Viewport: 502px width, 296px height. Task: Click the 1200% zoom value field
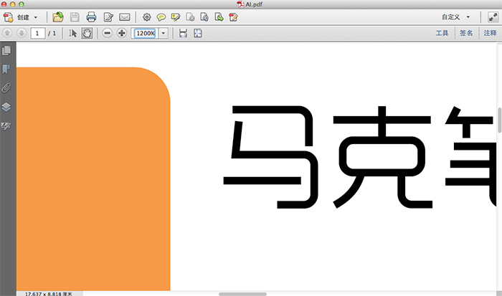[x=145, y=33]
